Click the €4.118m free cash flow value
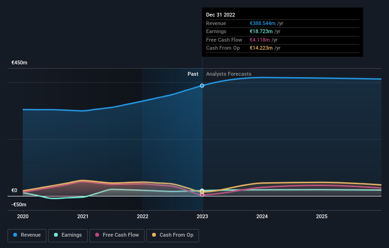Image resolution: width=389 pixels, height=248 pixels. pyautogui.click(x=260, y=40)
